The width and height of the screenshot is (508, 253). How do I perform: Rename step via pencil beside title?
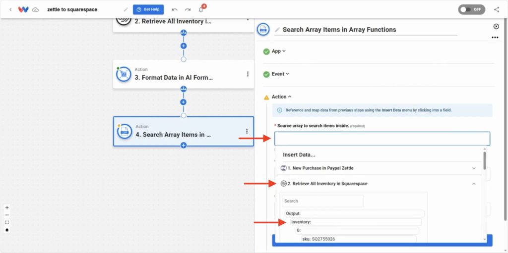pos(277,30)
